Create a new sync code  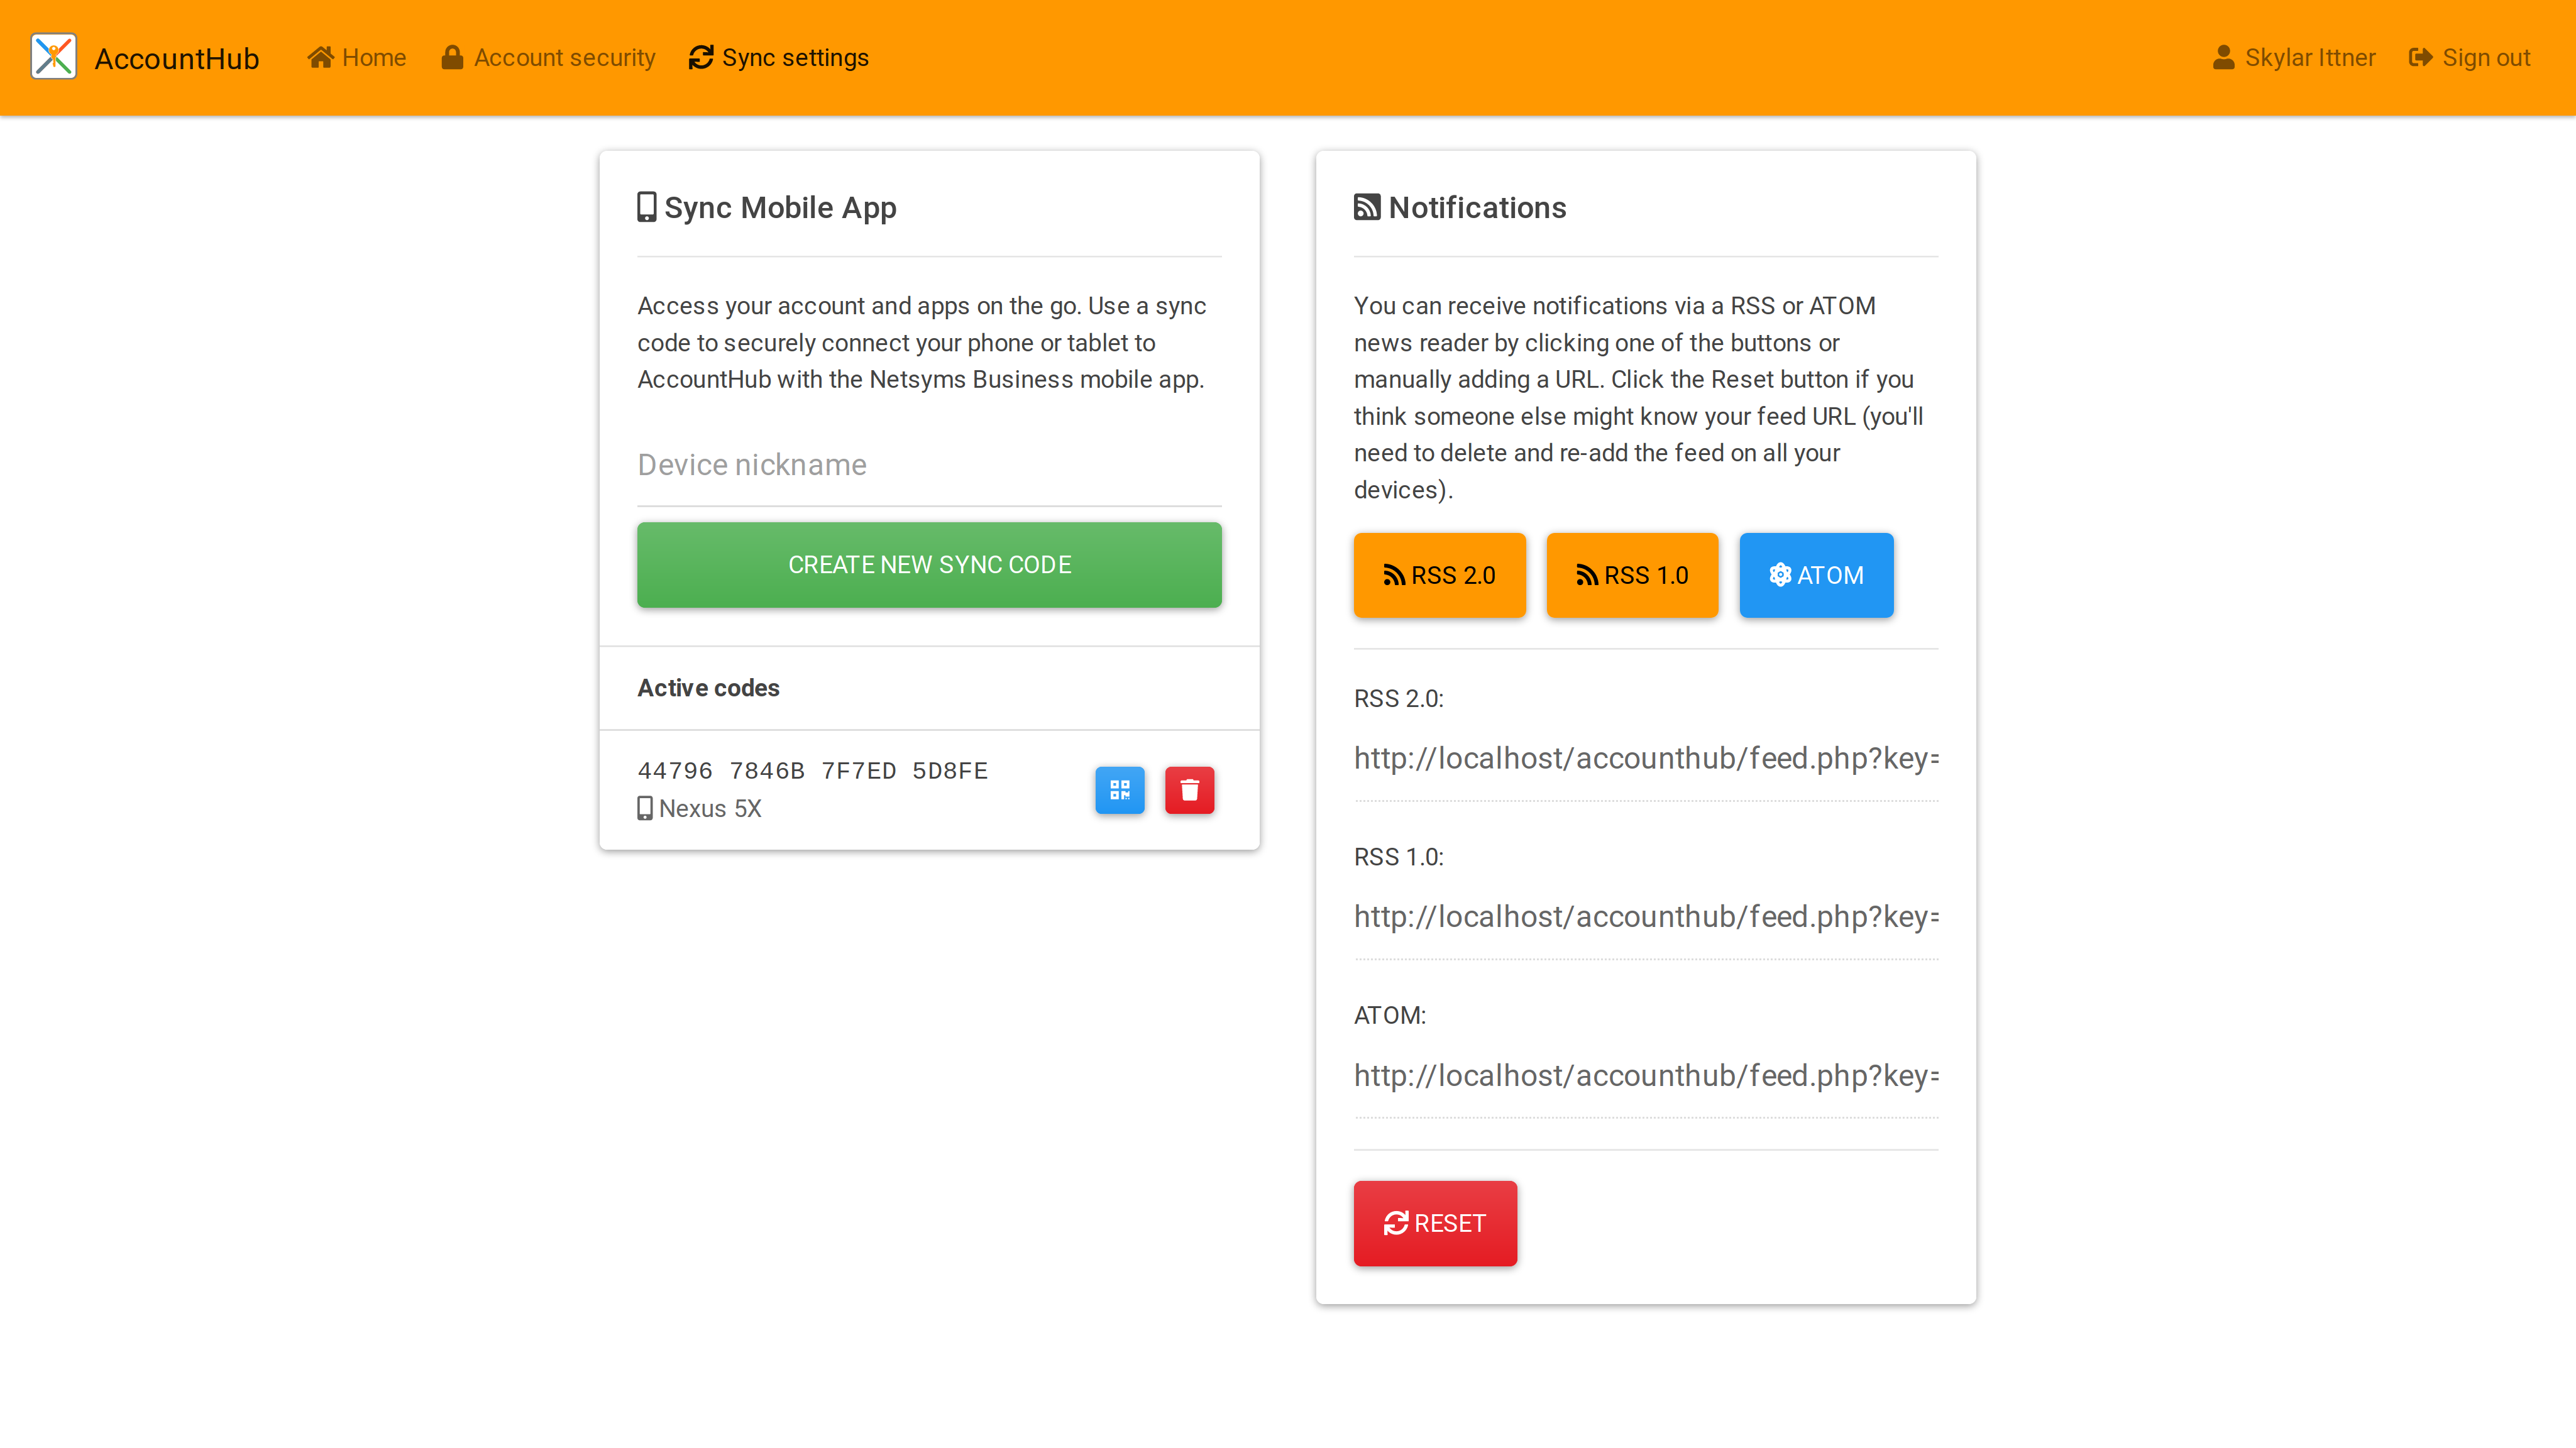pos(929,565)
